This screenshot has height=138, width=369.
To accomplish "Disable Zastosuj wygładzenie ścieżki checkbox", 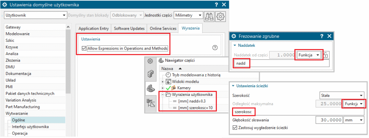I will (234, 128).
